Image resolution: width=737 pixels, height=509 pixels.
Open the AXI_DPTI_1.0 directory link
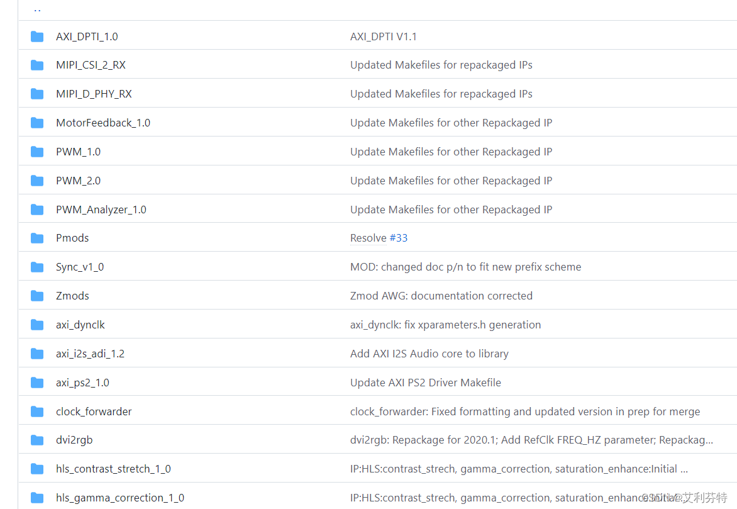(x=87, y=36)
